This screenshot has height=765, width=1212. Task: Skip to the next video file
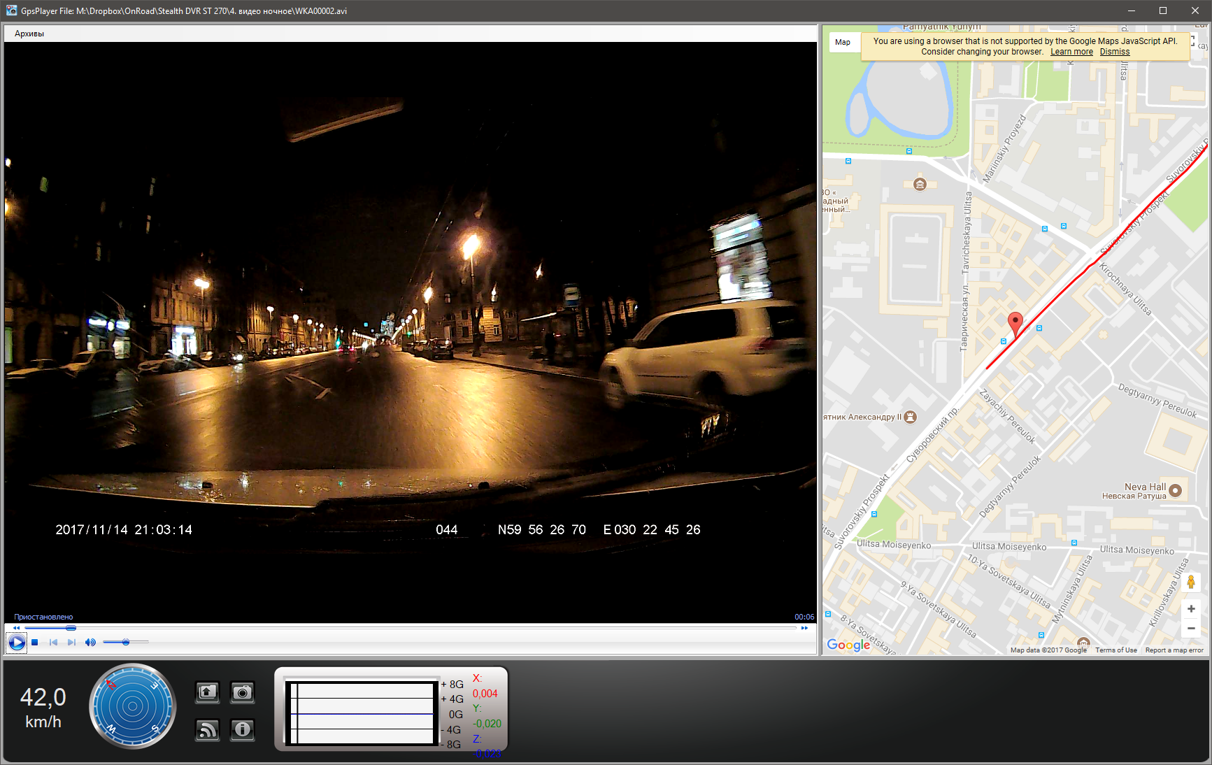[71, 642]
